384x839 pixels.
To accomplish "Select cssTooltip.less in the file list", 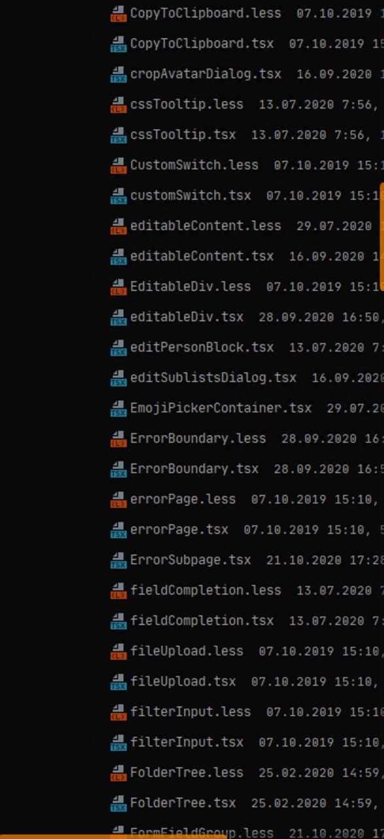I will click(x=186, y=104).
